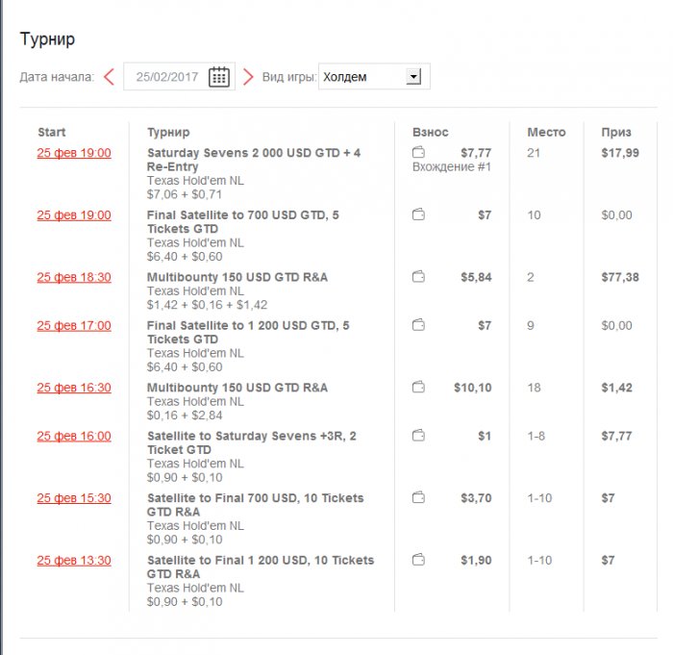Open the 25 фев 16:30 tournament link
Viewport: 673px width, 655px height.
click(74, 388)
